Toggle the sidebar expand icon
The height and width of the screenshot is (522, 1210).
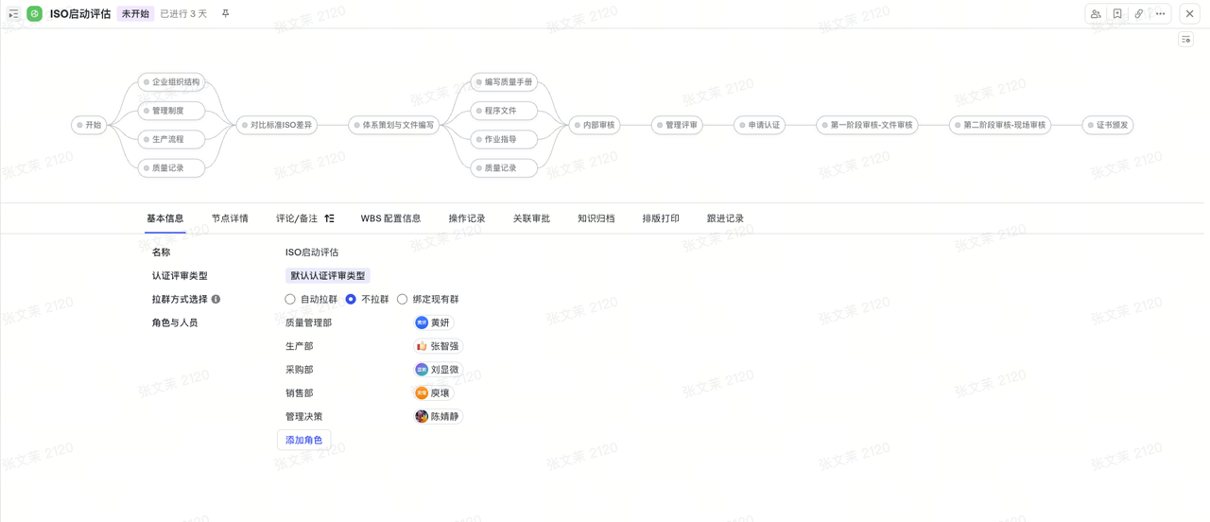(13, 14)
